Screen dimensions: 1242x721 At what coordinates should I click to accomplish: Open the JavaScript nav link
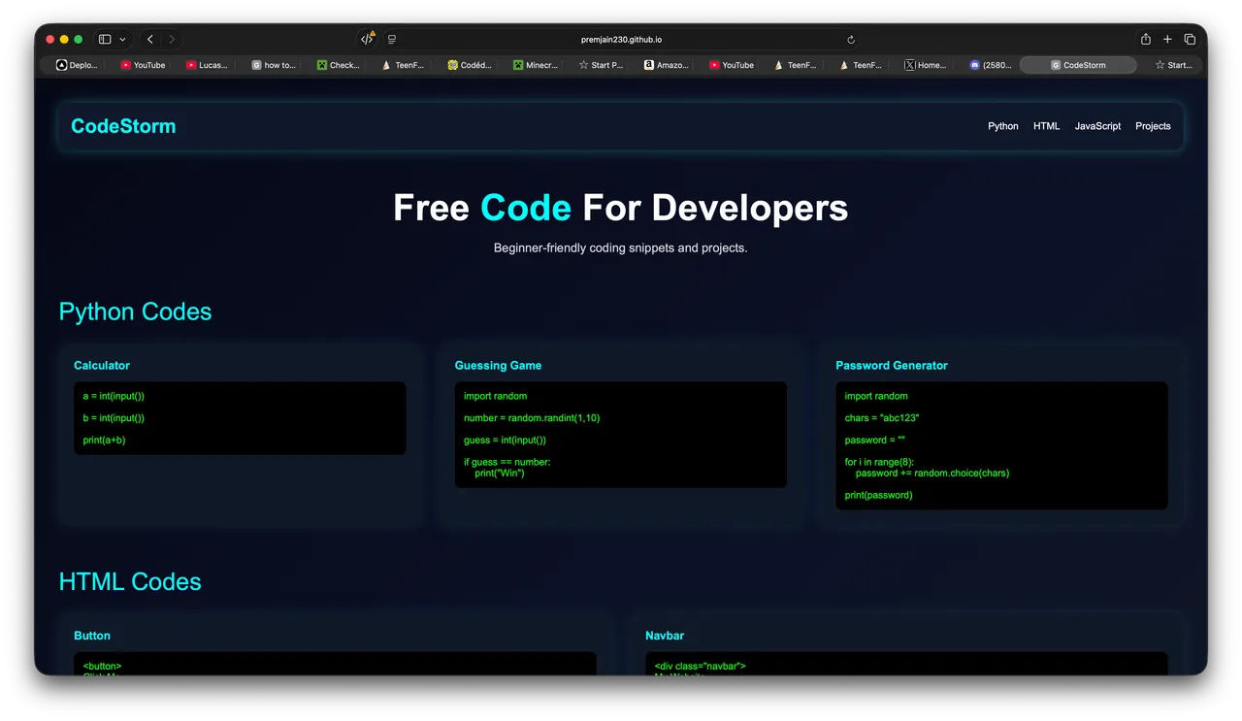1097,126
